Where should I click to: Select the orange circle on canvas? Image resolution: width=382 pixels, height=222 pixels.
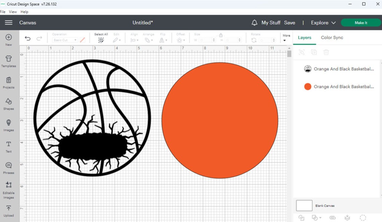[x=220, y=120]
